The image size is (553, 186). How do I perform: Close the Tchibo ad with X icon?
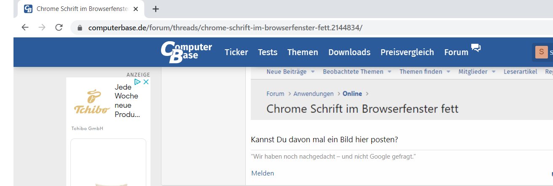[x=146, y=82]
